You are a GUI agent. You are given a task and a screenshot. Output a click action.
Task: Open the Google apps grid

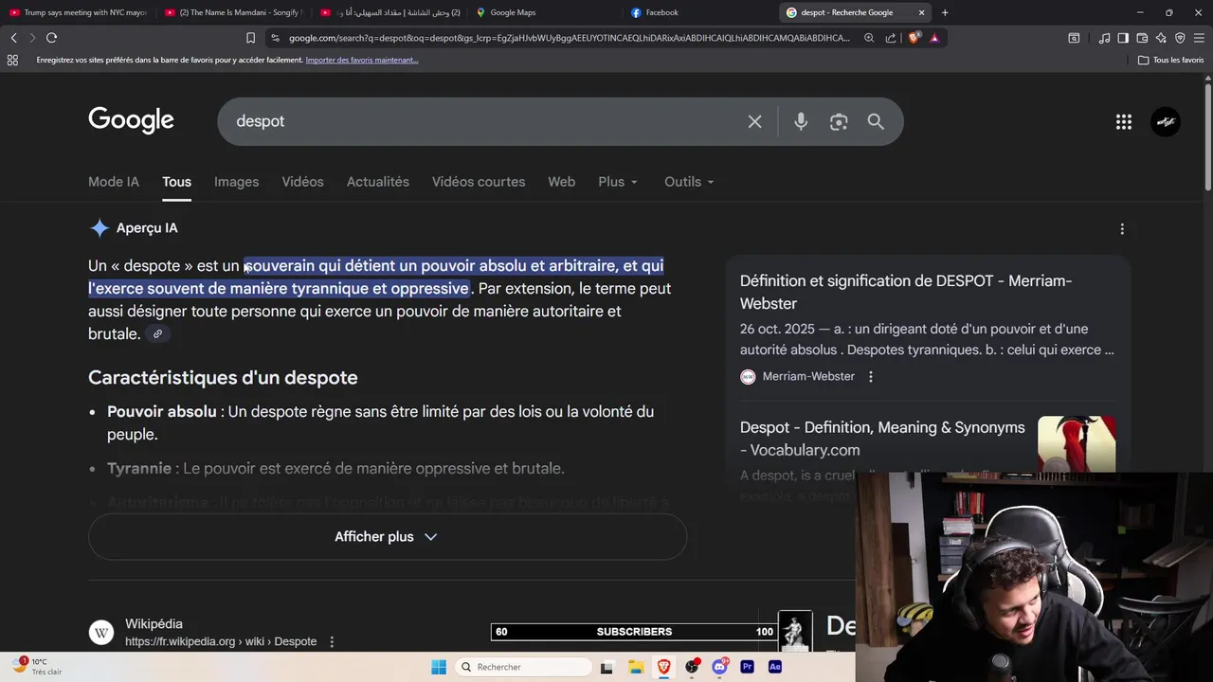point(1124,122)
